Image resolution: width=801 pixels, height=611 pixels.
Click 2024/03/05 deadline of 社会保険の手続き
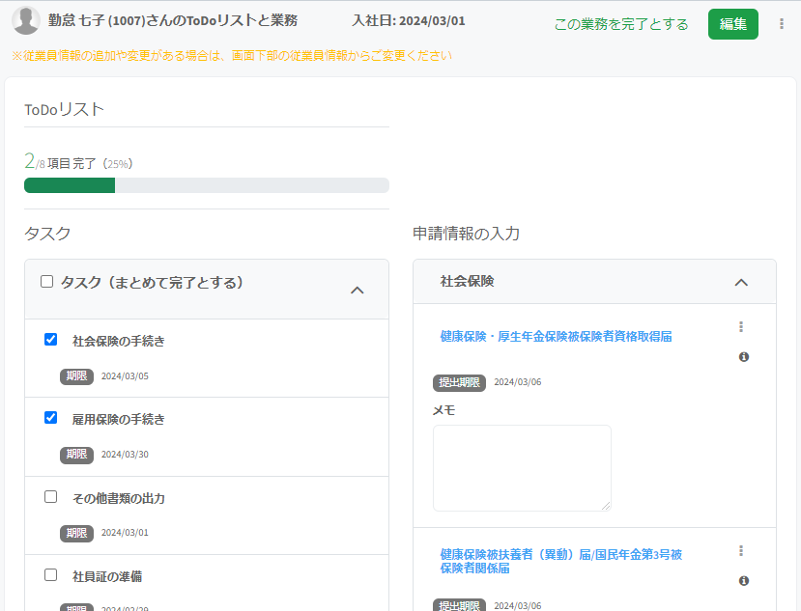pos(125,376)
